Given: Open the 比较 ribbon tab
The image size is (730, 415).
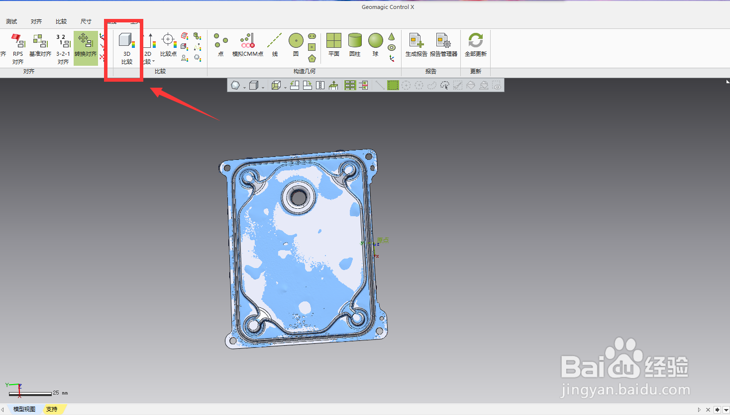Looking at the screenshot, I should tap(61, 21).
